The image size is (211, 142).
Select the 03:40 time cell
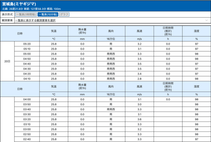pos(27,109)
